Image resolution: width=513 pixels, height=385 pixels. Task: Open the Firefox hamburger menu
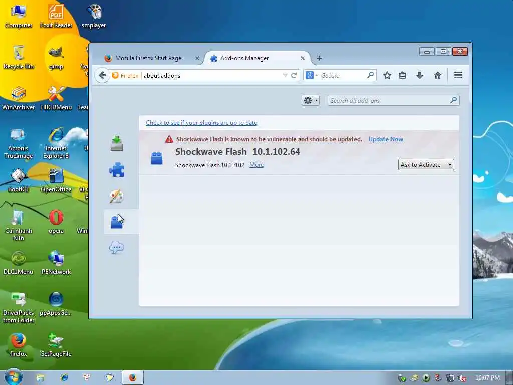(458, 75)
